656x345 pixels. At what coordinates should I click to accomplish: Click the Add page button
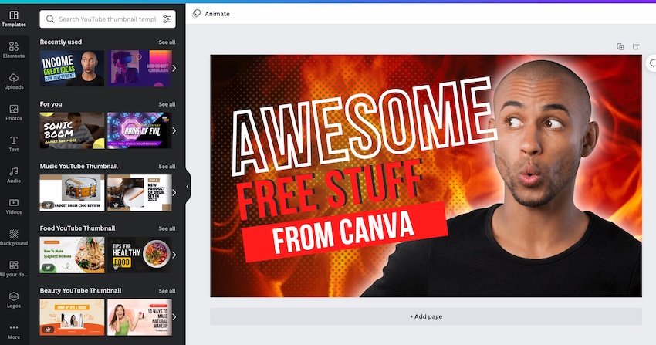click(x=426, y=316)
